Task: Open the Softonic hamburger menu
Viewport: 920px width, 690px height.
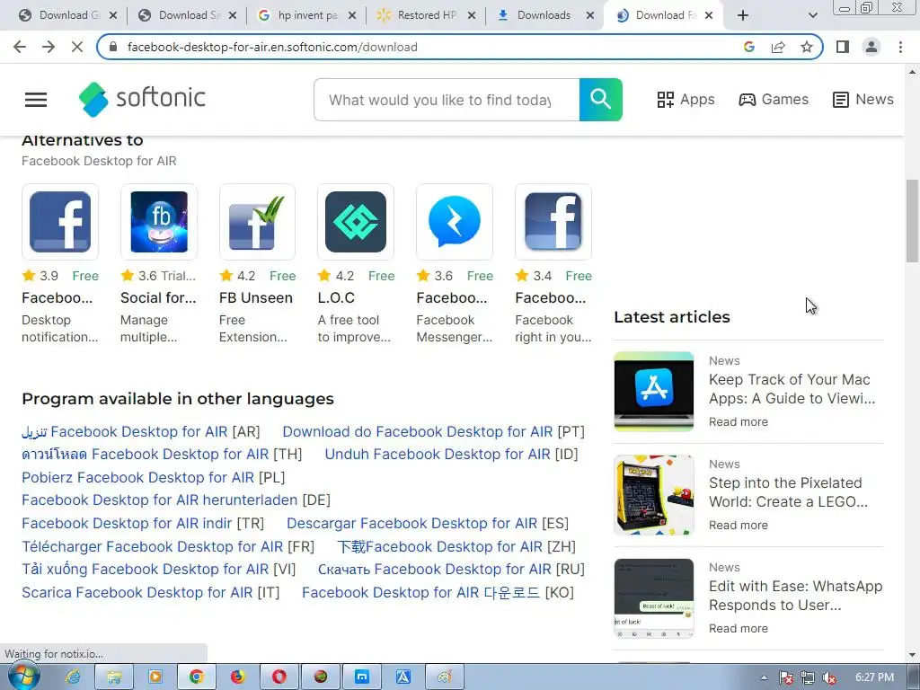Action: (x=36, y=100)
